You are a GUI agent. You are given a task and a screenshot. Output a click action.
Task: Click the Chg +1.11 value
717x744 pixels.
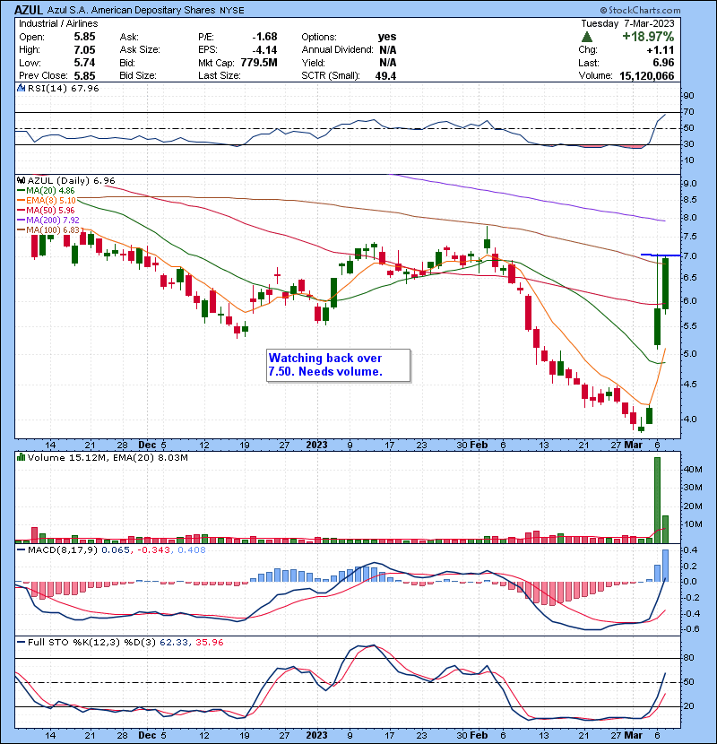tap(660, 50)
